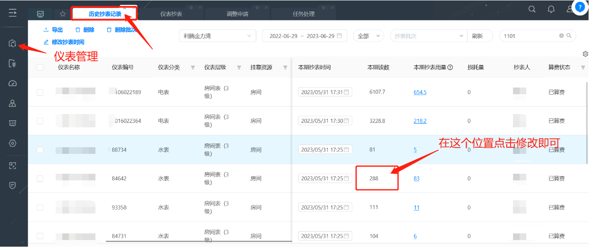Open the notification bell

(x=551, y=9)
